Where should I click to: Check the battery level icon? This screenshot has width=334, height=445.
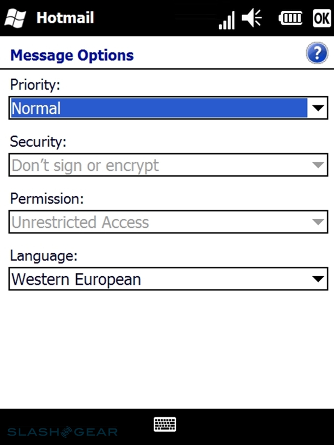click(x=291, y=19)
